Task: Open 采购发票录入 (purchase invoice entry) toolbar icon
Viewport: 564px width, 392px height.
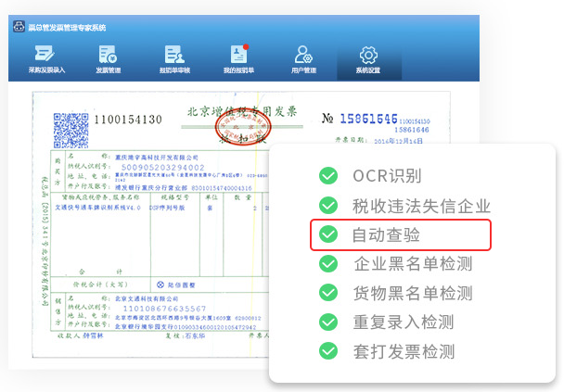Action: [46, 59]
